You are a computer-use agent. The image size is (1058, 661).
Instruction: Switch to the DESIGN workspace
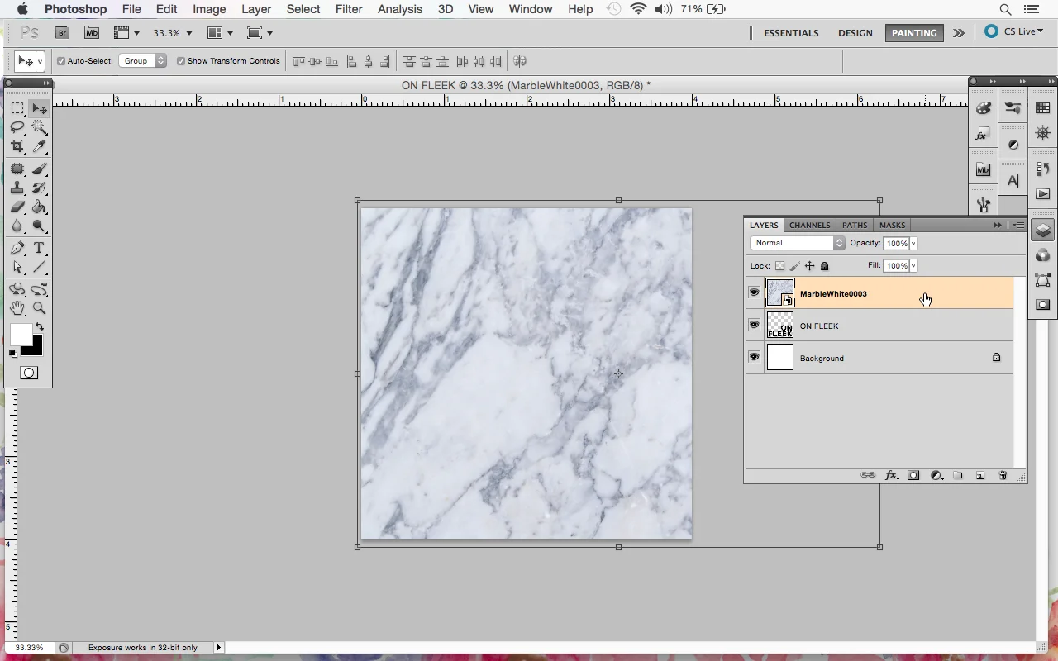click(x=855, y=33)
